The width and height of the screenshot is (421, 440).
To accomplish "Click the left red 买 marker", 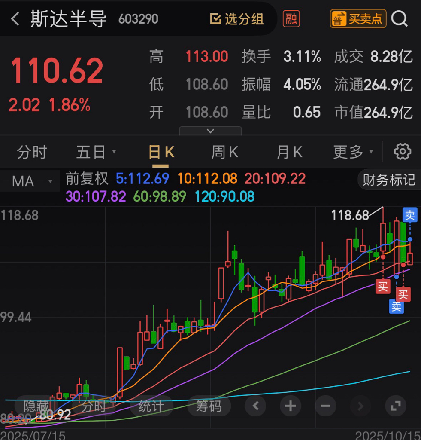I will [x=383, y=287].
